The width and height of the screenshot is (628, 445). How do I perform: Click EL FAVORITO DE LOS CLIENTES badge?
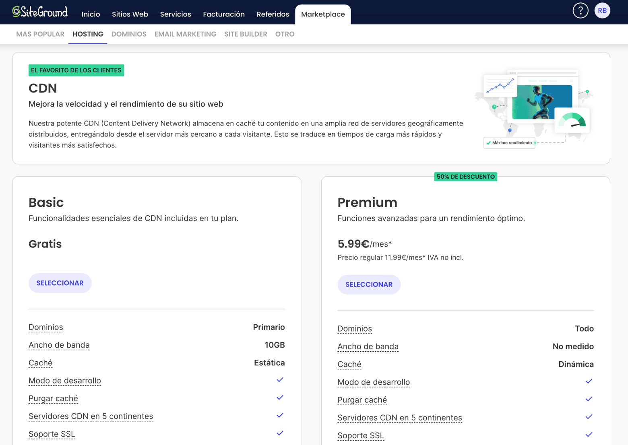click(x=76, y=70)
